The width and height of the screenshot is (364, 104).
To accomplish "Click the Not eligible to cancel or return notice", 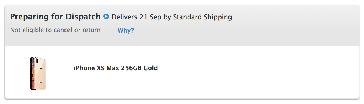I will click(55, 30).
